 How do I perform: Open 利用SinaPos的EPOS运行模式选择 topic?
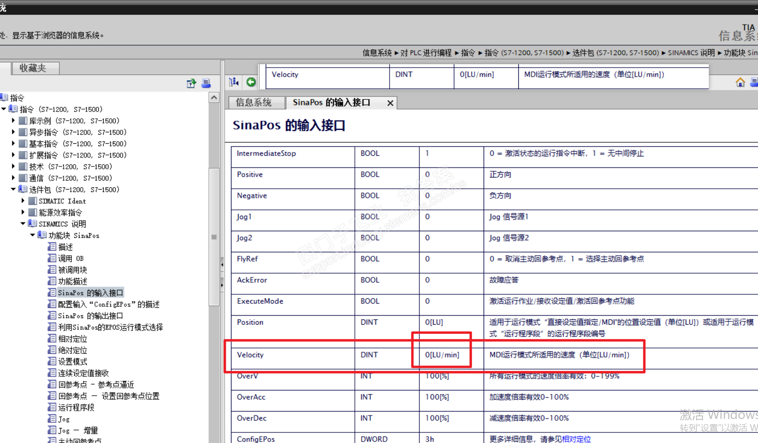110,327
